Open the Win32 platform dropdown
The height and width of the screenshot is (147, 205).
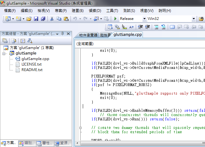pyautogui.click(x=194, y=19)
